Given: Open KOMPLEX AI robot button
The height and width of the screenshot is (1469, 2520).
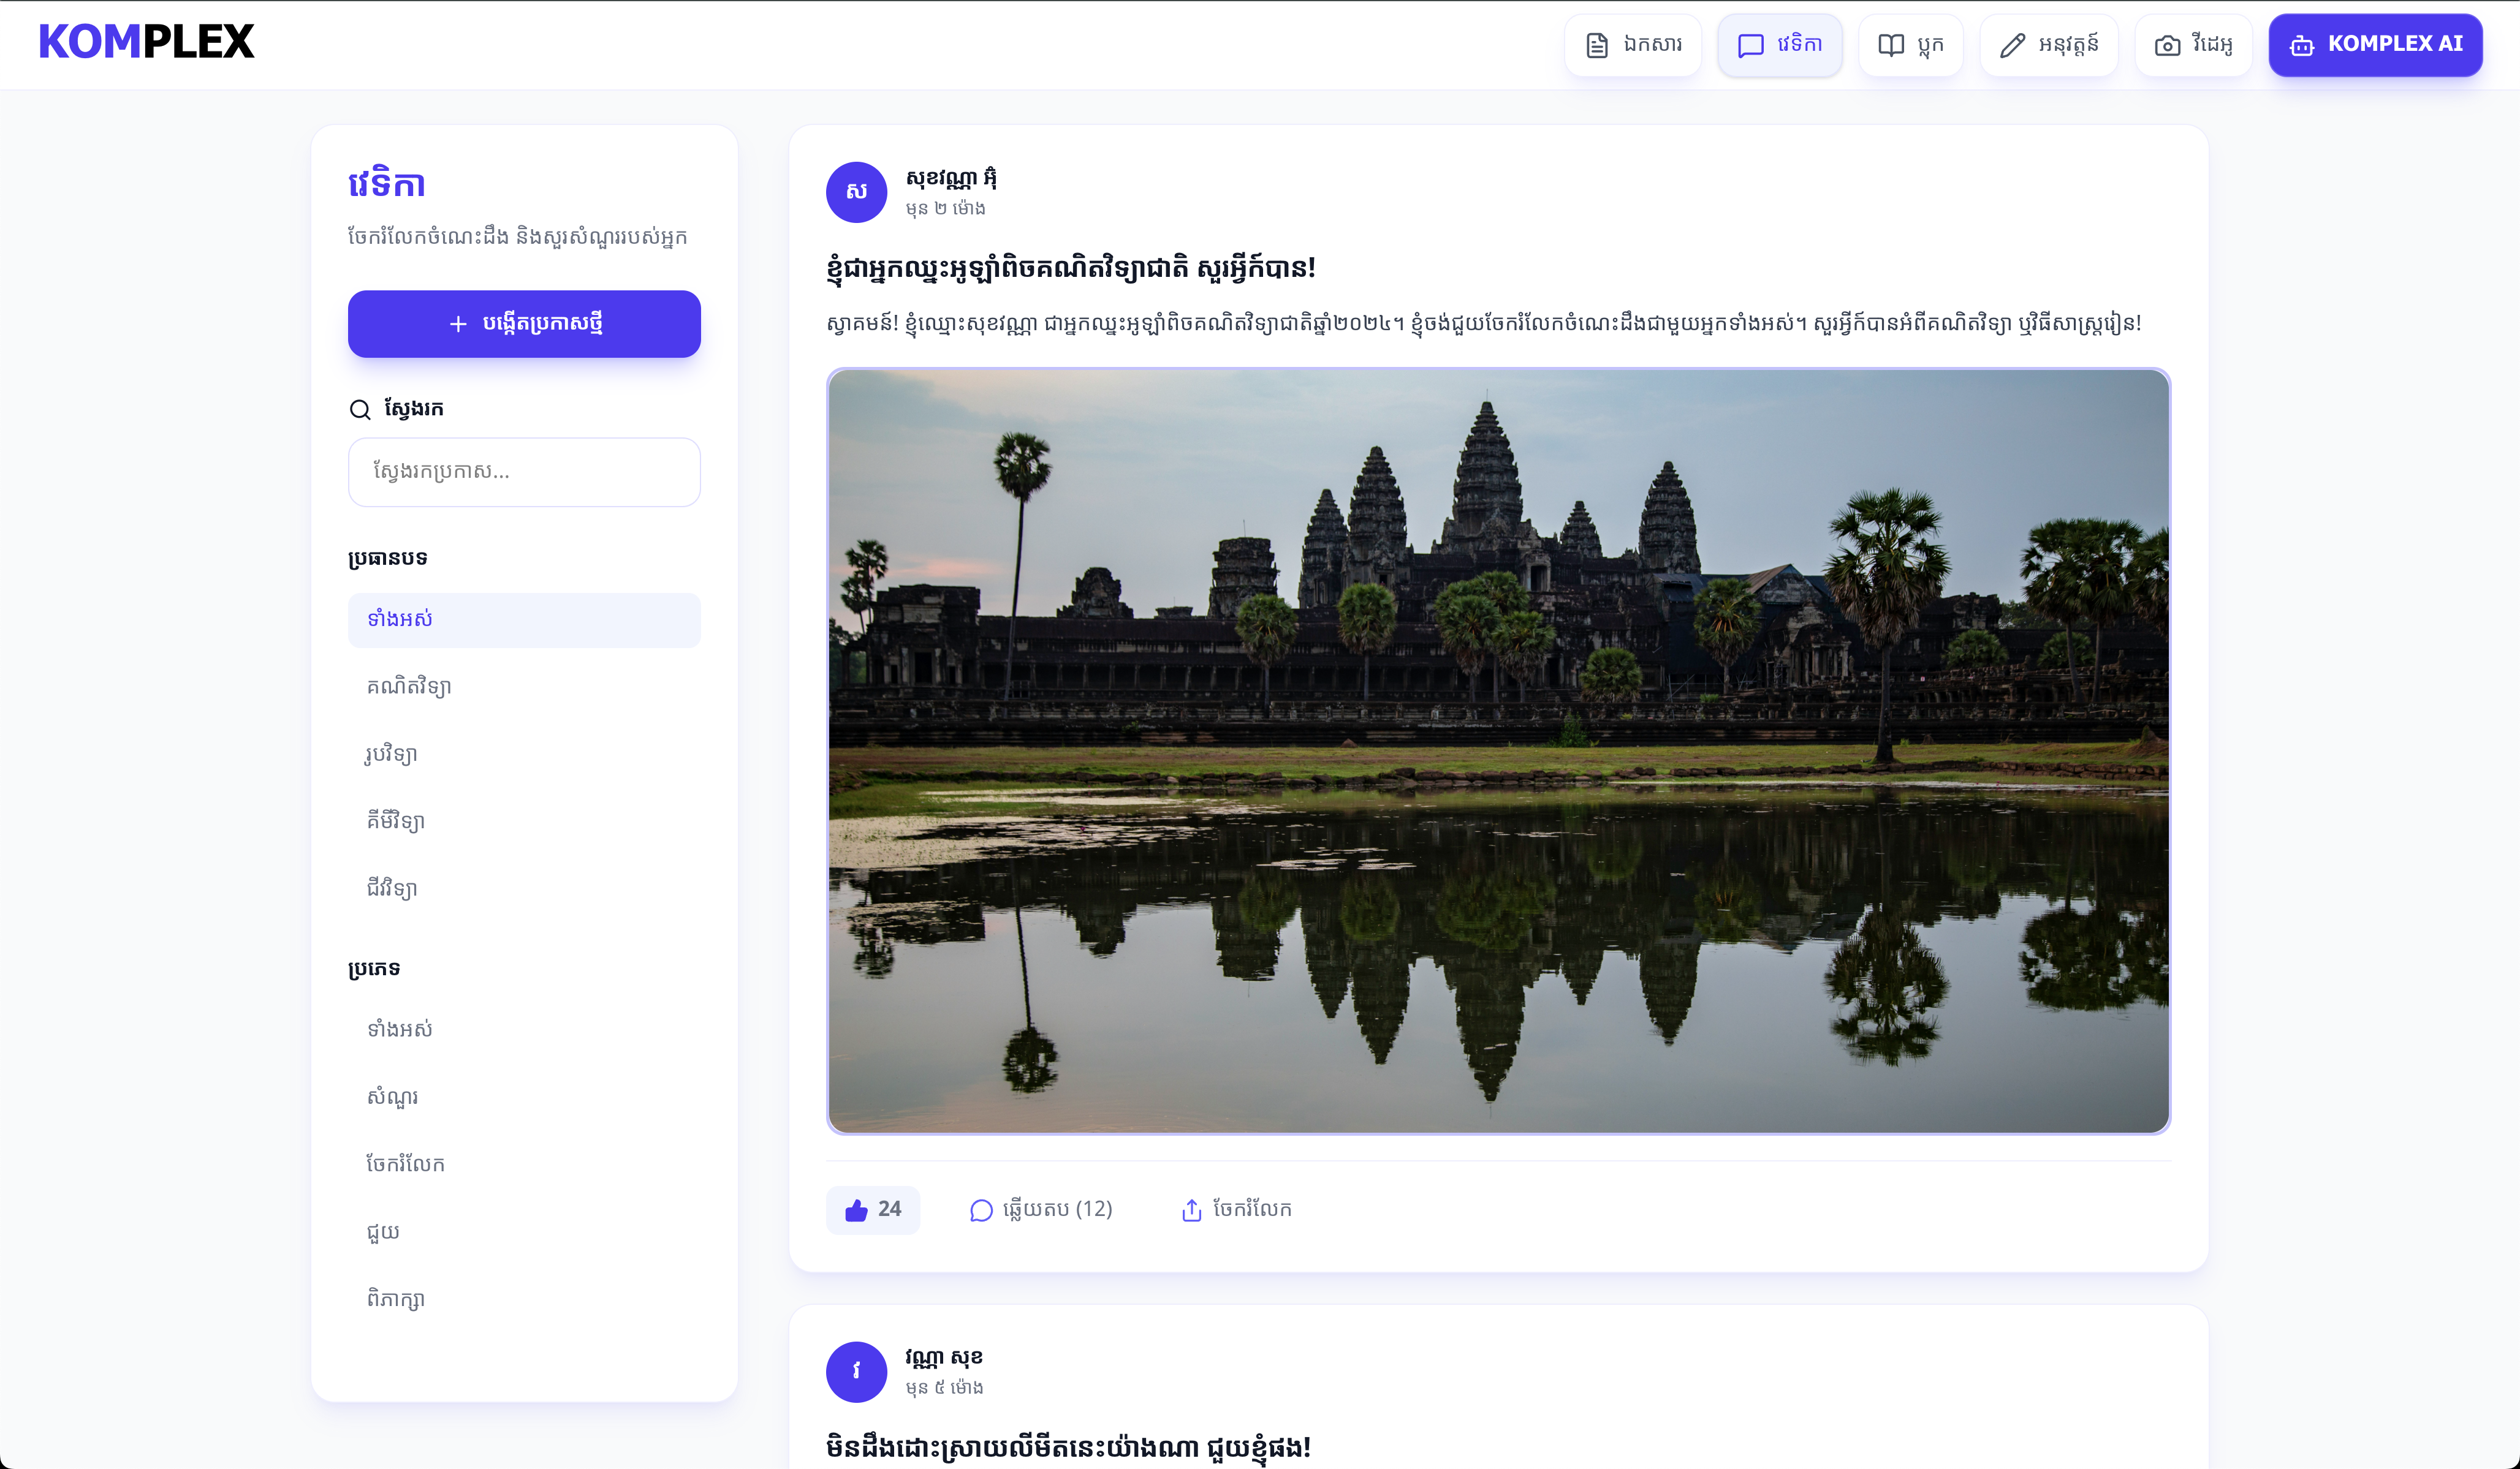Looking at the screenshot, I should click(x=2375, y=45).
